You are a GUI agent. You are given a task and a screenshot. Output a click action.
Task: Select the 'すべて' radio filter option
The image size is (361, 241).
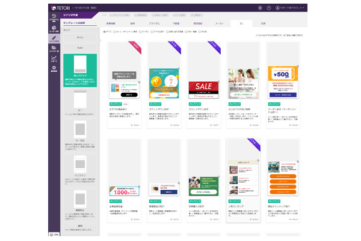click(105, 32)
